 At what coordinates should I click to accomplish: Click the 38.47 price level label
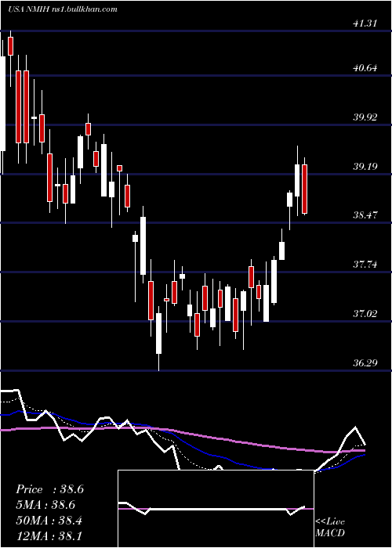click(x=365, y=215)
